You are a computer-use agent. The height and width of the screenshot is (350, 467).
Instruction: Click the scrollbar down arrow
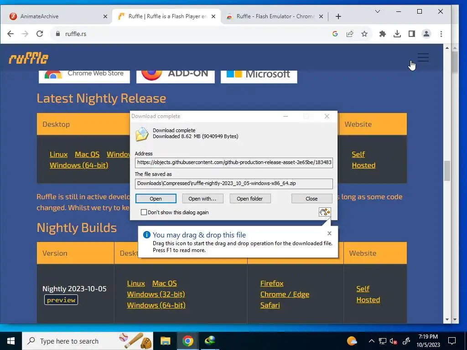pos(447,319)
